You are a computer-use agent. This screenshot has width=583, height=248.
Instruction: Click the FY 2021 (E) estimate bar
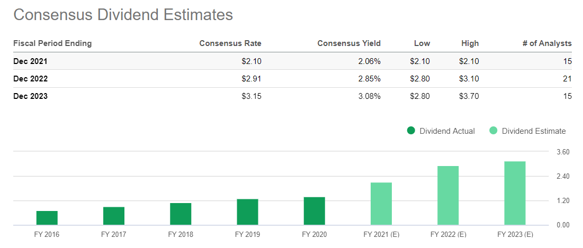point(381,204)
